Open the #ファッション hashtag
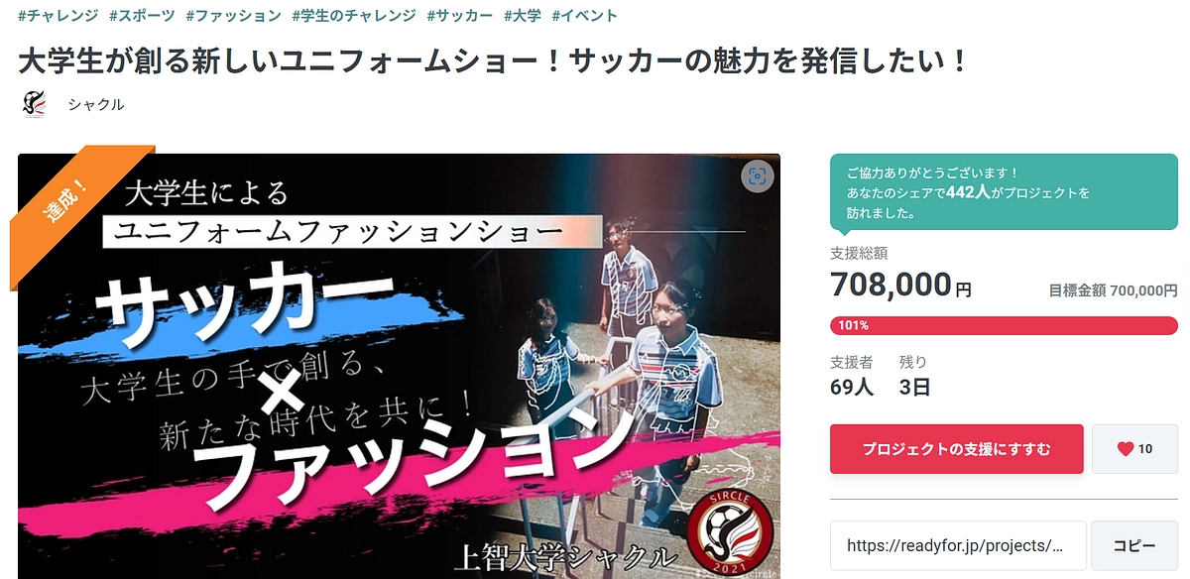Screen dimensions: 1190x579 233,16
